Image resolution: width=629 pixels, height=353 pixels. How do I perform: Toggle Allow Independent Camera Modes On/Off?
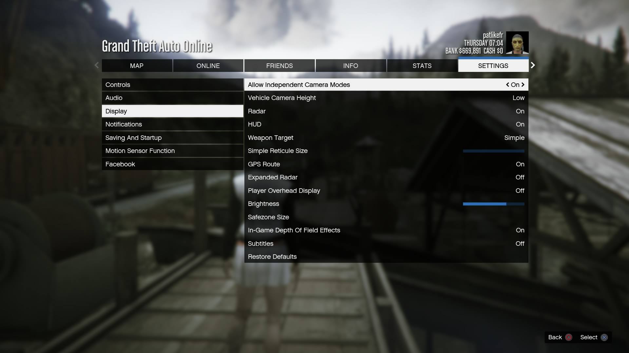(x=515, y=85)
